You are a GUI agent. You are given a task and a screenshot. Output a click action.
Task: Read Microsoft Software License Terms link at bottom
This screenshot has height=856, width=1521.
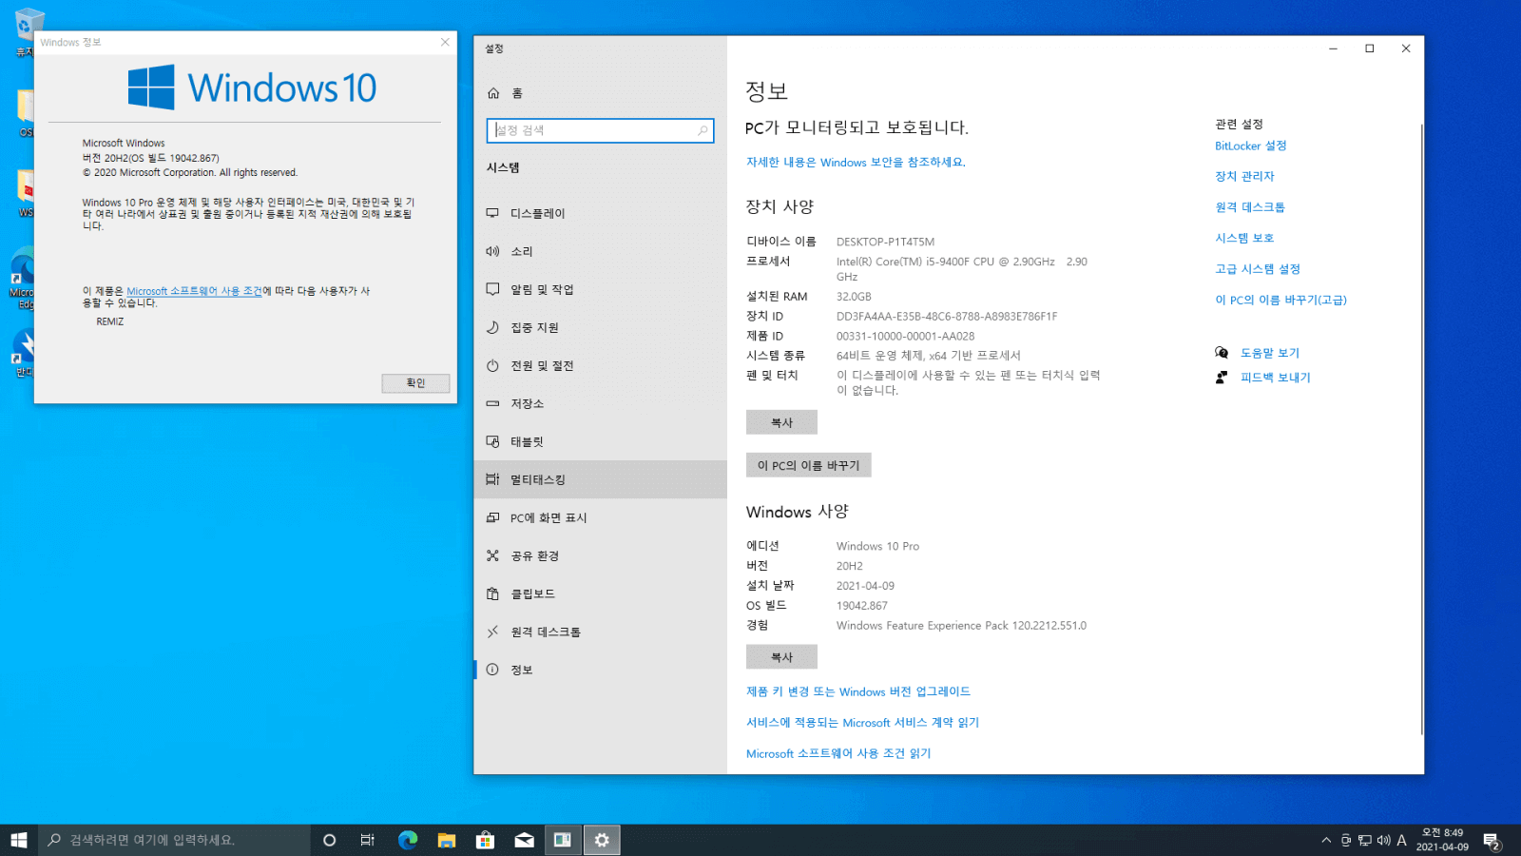click(x=838, y=753)
